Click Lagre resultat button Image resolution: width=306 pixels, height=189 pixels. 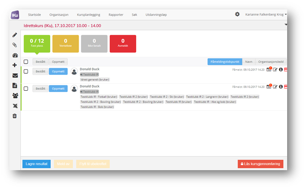click(36, 164)
